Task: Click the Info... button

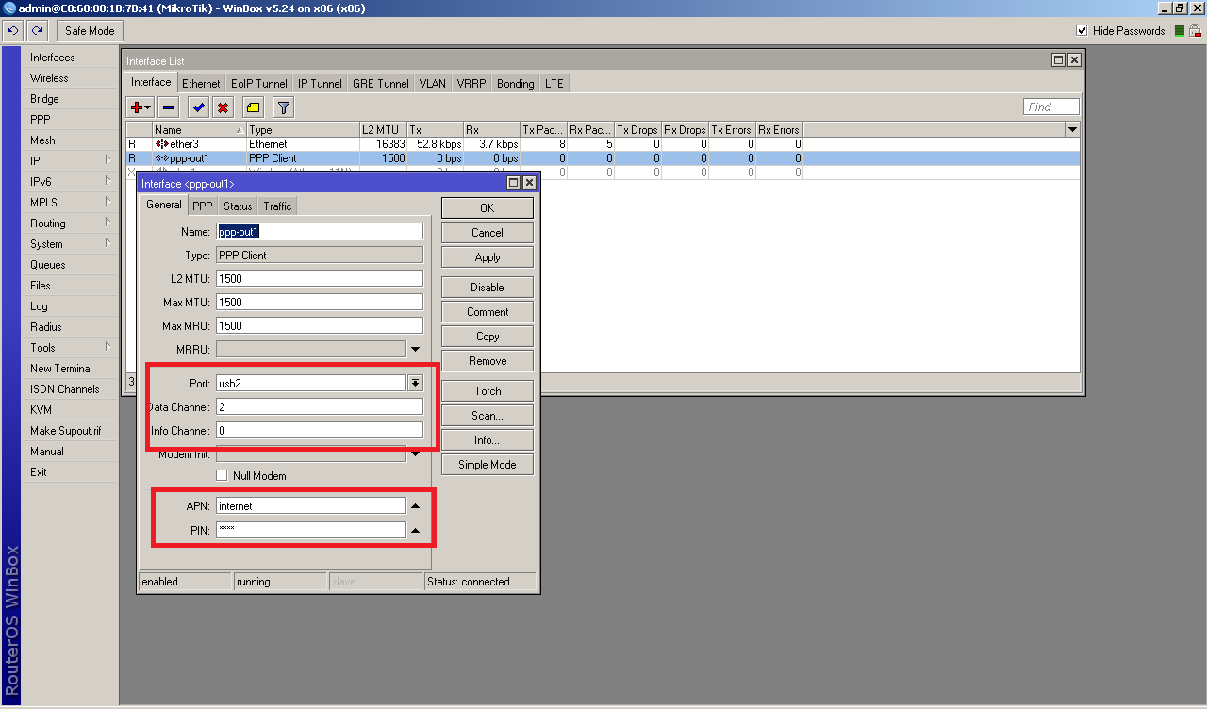Action: click(487, 440)
